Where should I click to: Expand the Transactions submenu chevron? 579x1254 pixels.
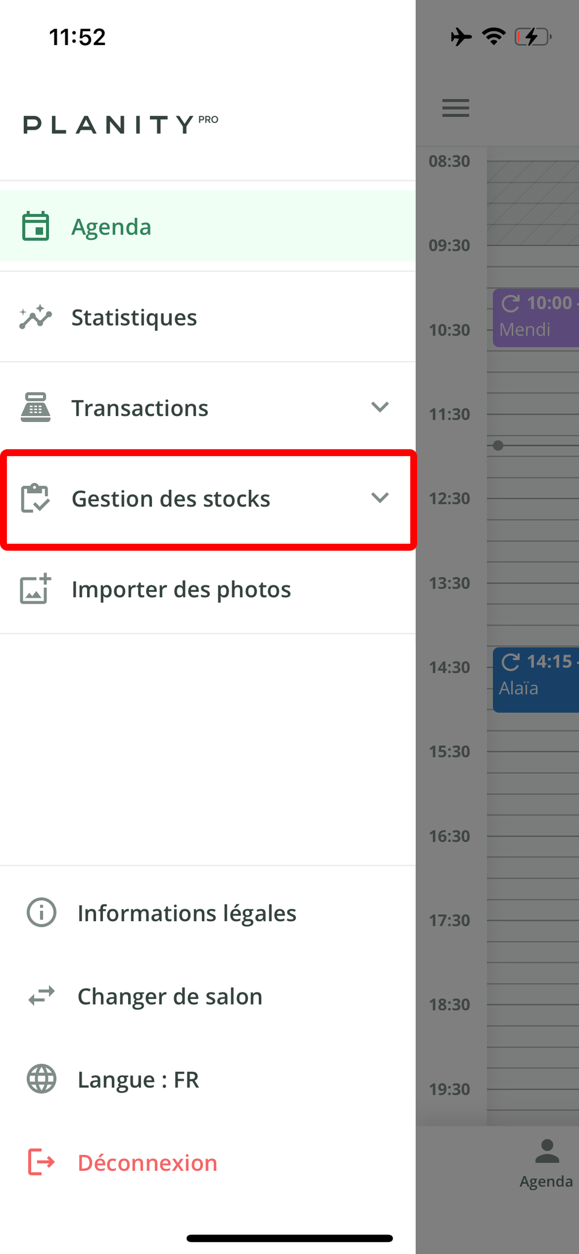click(x=380, y=407)
